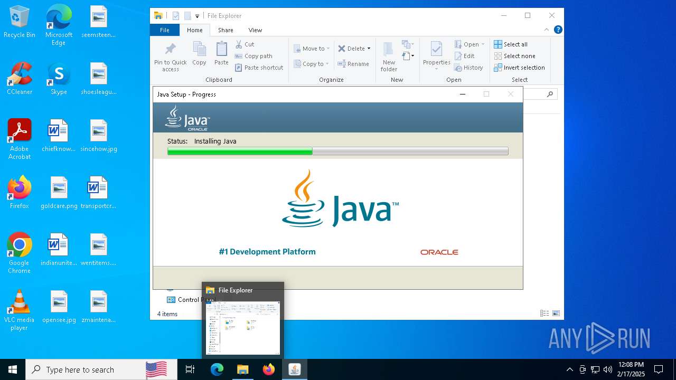Select indianunite Word document on desktop
676x380 pixels.
(59, 250)
